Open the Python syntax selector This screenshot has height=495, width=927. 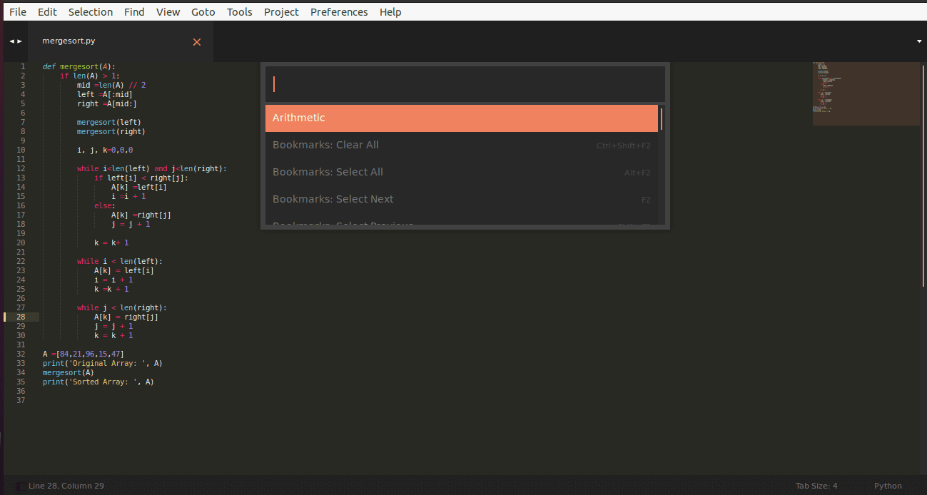point(888,486)
